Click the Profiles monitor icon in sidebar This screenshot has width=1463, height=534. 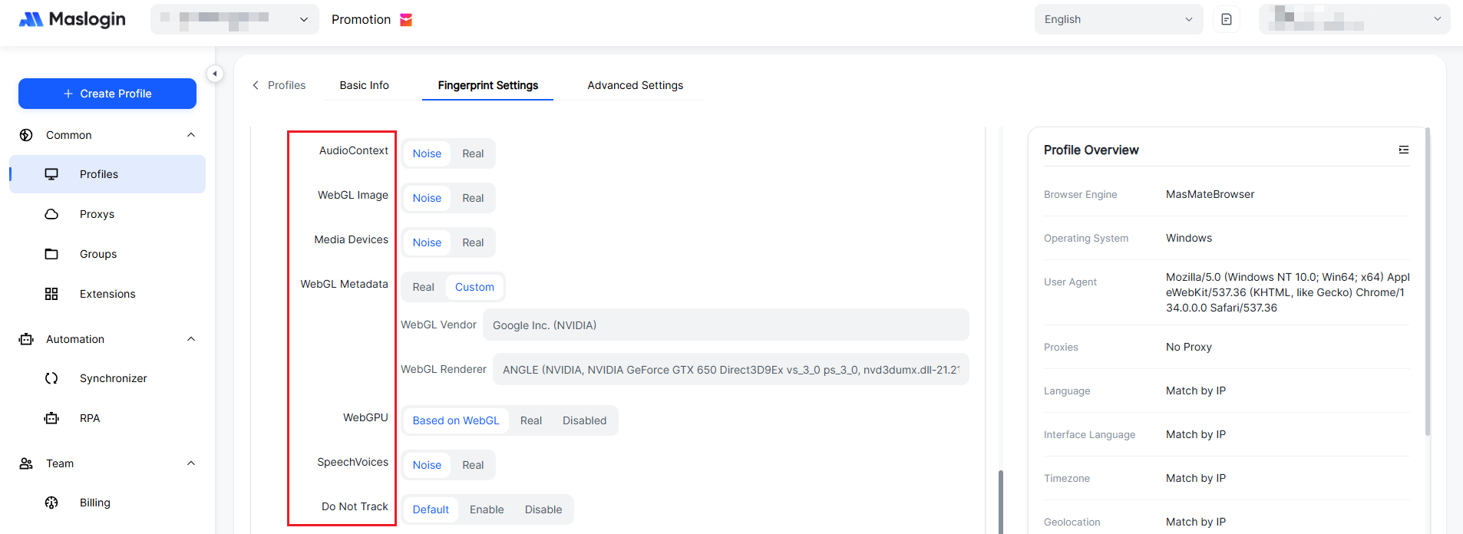[51, 174]
